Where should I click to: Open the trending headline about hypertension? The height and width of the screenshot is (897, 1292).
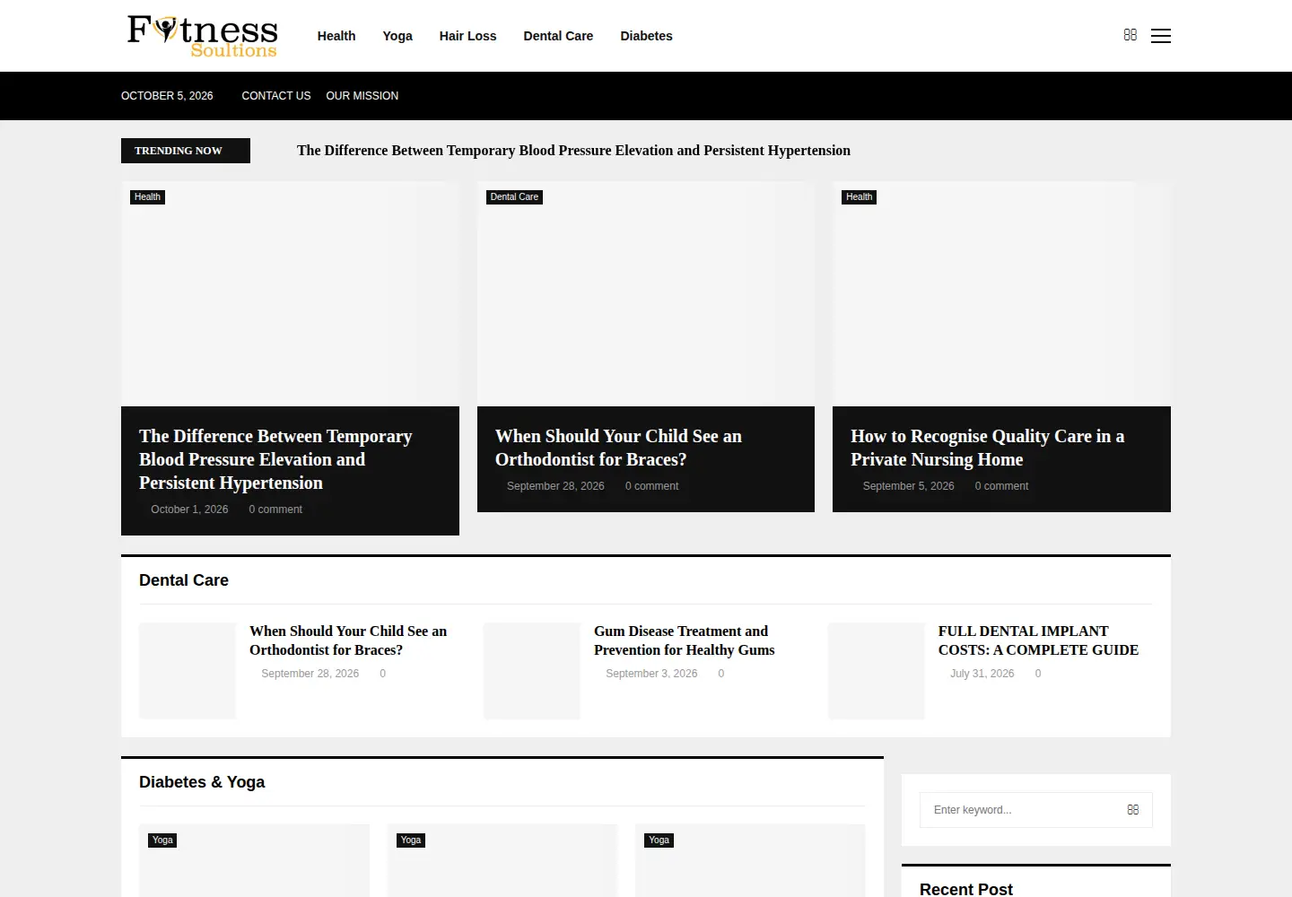(573, 151)
